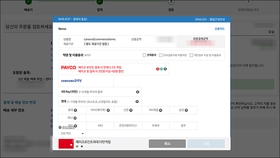Viewport: 280px width, 158px height.
Task: Click the 다음 next button
Action: [206, 144]
